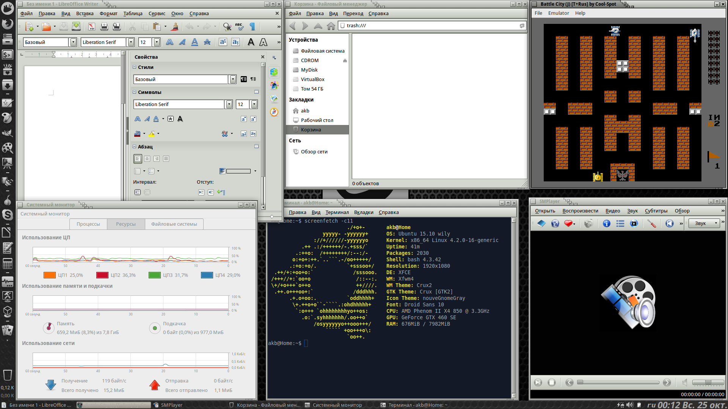The image size is (728, 409).
Task: Collapse the Абзац section in sidebar
Action: 134,147
